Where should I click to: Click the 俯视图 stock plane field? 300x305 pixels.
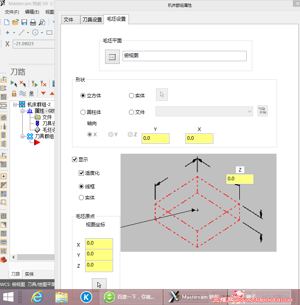184,56
